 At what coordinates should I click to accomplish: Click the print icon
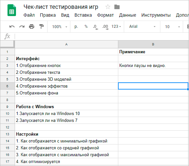32,26
